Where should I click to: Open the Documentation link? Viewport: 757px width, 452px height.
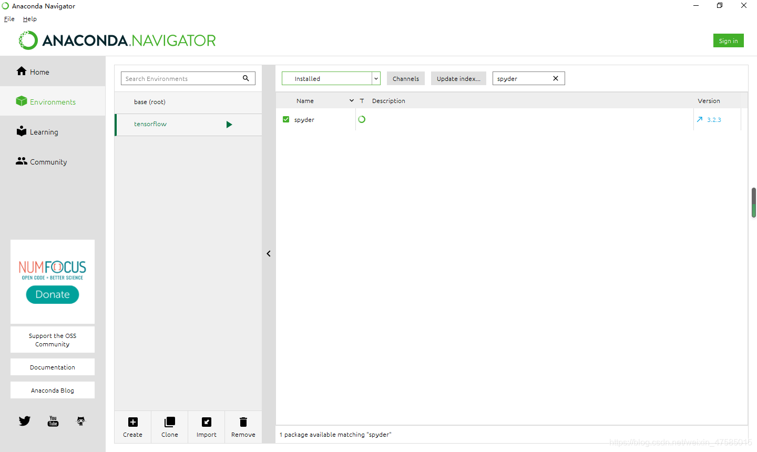click(53, 367)
